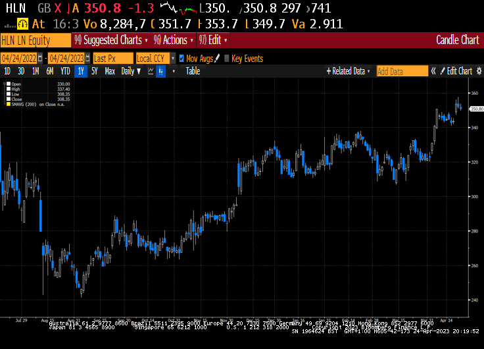Open the Table view
Image resolution: width=484 pixels, height=349 pixels.
pyautogui.click(x=193, y=71)
